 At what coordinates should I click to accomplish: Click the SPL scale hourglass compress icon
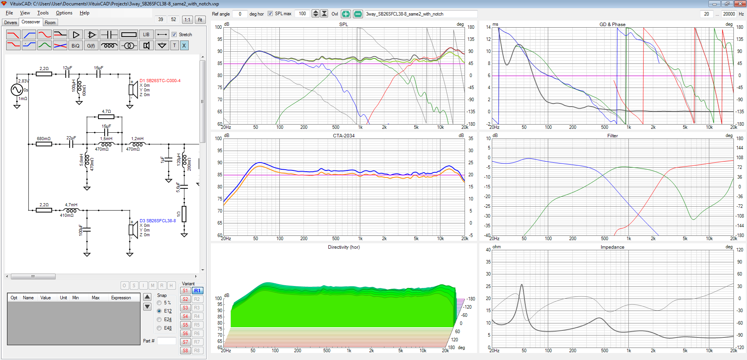coord(324,14)
